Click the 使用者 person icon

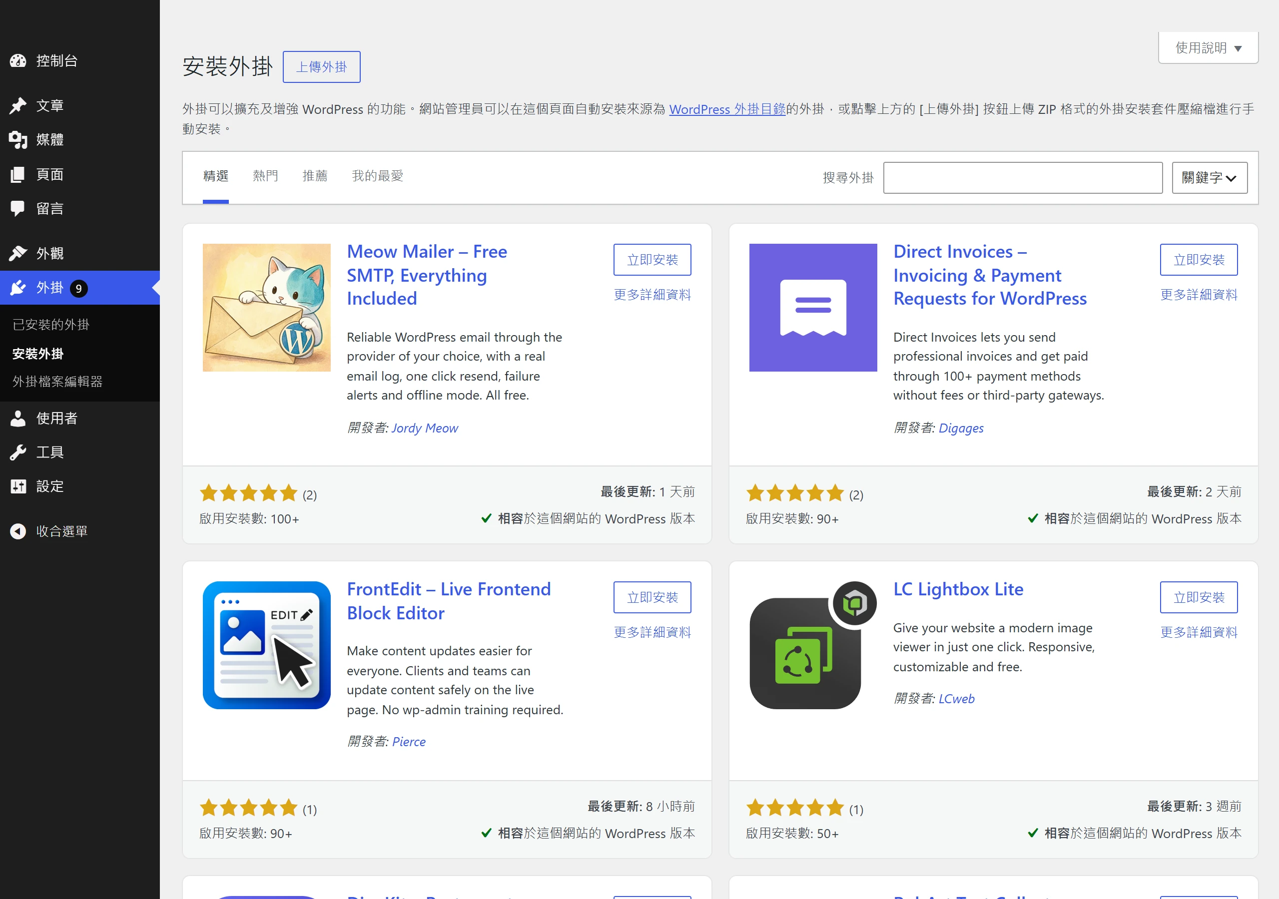[x=18, y=419]
